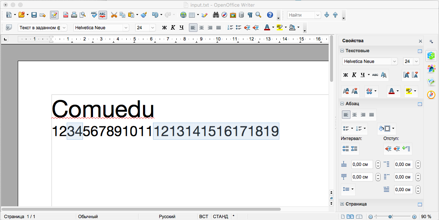Click 'Русский' language in status bar
This screenshot has height=220, width=439.
click(167, 217)
